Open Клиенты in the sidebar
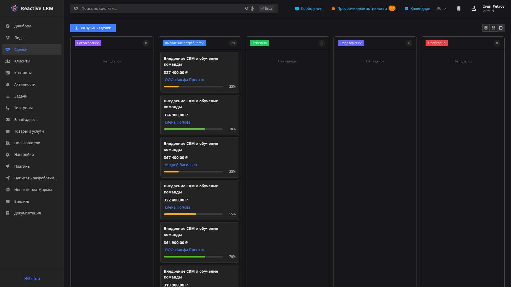Image resolution: width=511 pixels, height=287 pixels. pos(32,61)
